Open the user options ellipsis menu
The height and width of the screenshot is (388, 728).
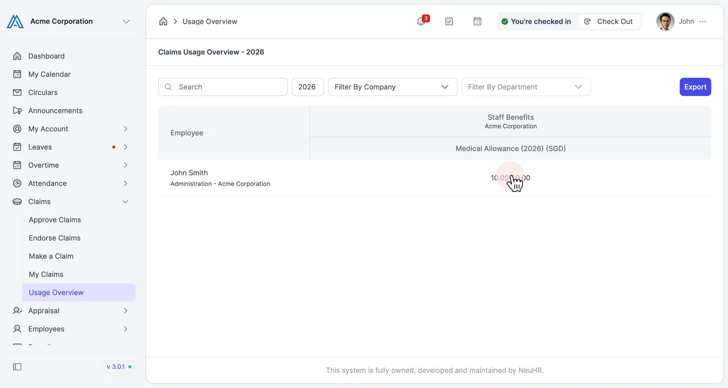pos(703,21)
